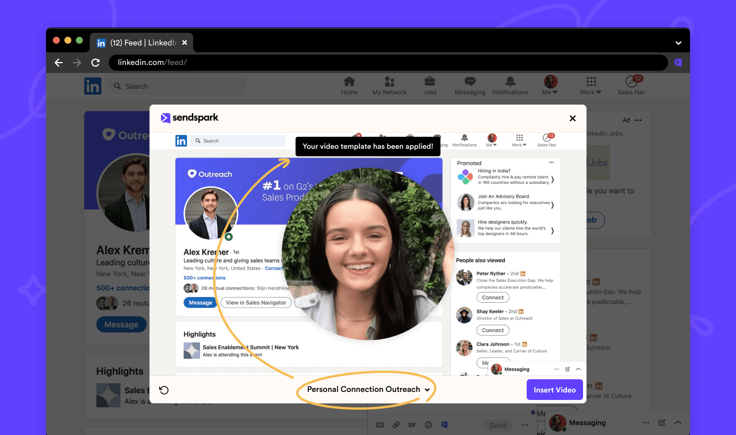Click the browser forward arrow
This screenshot has width=736, height=435.
[77, 63]
